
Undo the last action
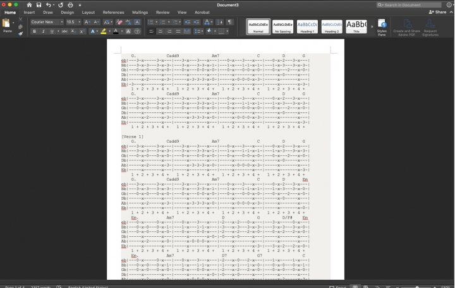pos(49,5)
